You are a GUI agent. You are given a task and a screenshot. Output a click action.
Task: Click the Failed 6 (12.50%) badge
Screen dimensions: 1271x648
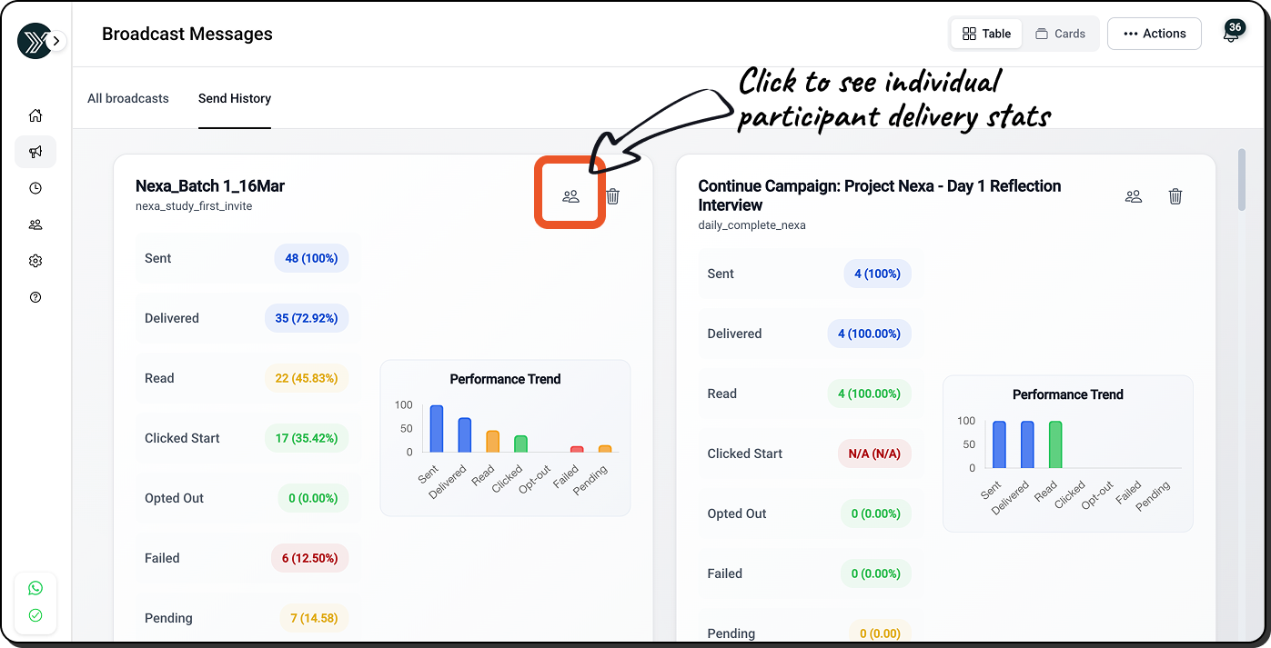(x=309, y=558)
